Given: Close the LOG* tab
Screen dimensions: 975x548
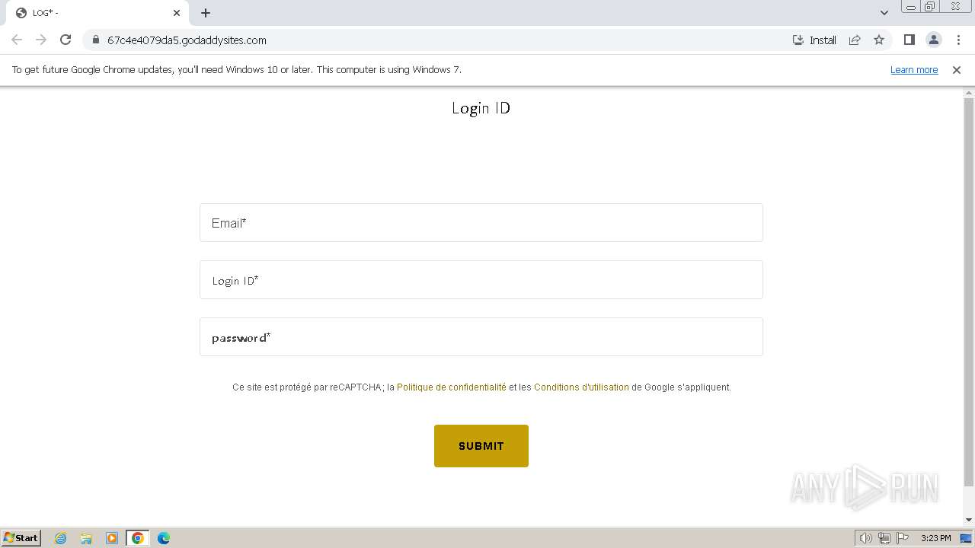Looking at the screenshot, I should click(177, 13).
